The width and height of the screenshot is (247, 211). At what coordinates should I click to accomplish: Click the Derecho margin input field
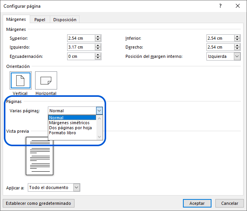[x=220, y=47]
